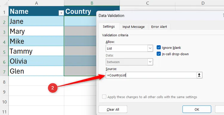Toggle the In-cell drop-down checkbox
Image resolution: width=224 pixels, height=115 pixels.
[159, 54]
